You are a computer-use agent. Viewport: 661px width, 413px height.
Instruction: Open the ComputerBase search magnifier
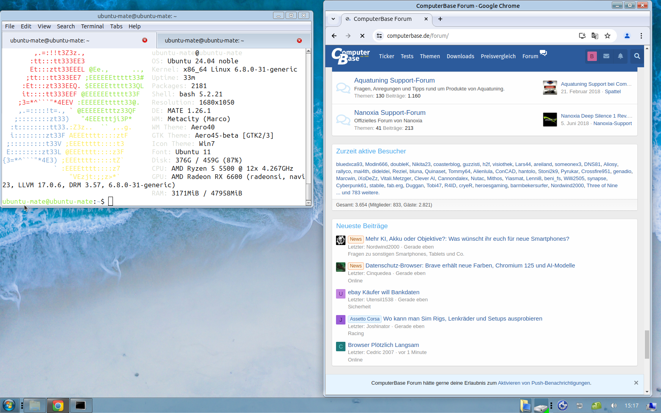(x=637, y=56)
